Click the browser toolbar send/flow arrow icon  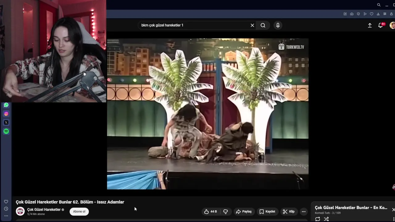coord(365,14)
